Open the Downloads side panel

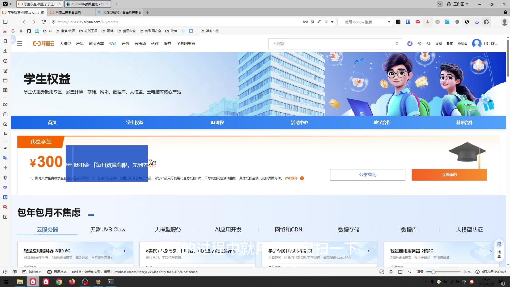click(x=5, y=51)
